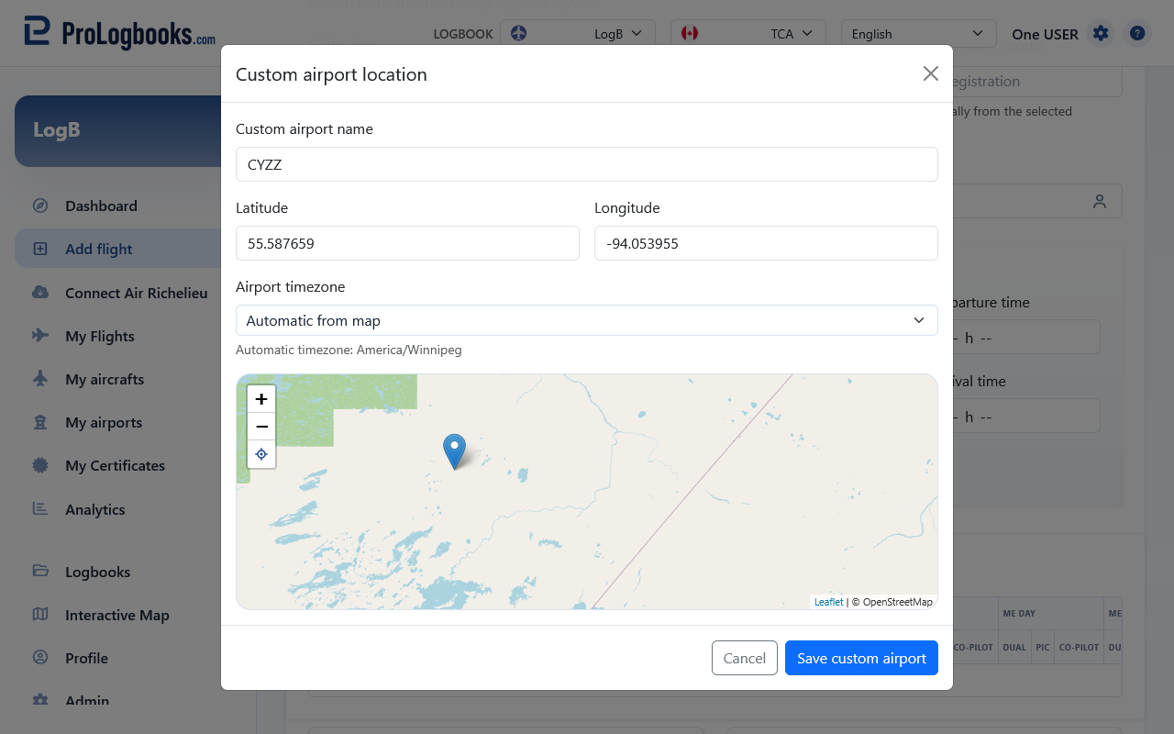1174x734 pixels.
Task: Click the One USER account label
Action: (x=1045, y=34)
